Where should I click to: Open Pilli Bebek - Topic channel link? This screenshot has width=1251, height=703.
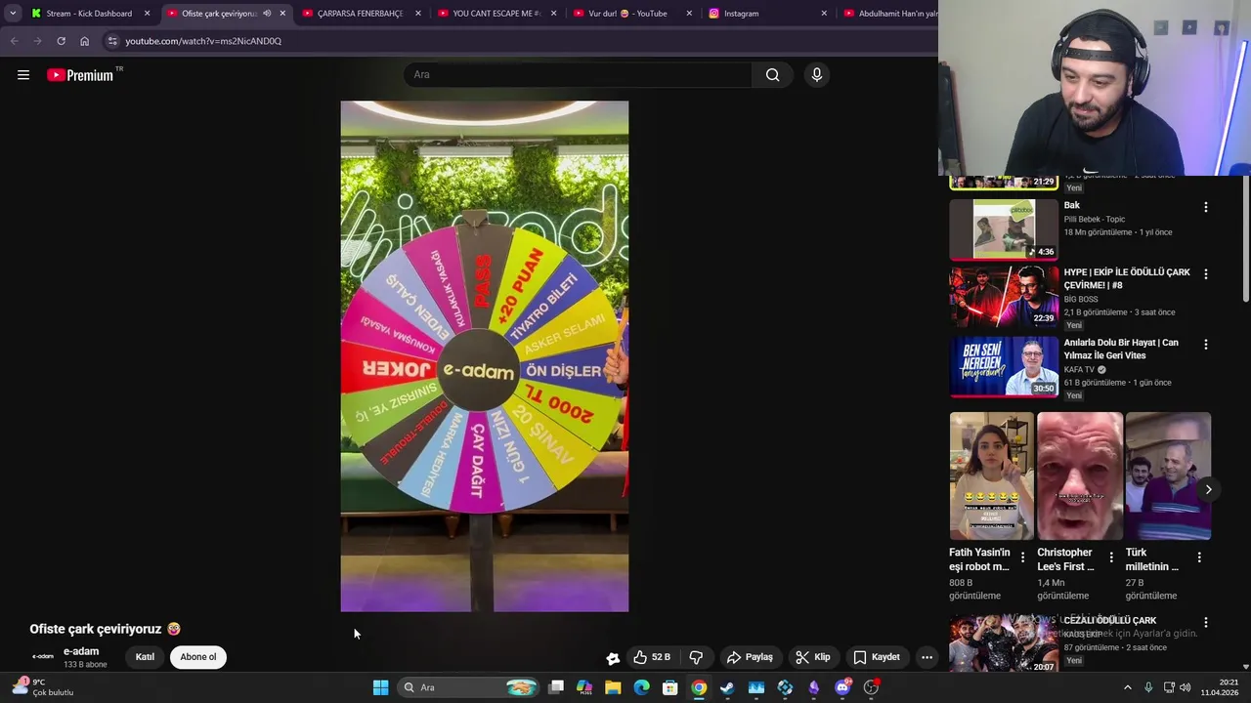[x=1095, y=220]
